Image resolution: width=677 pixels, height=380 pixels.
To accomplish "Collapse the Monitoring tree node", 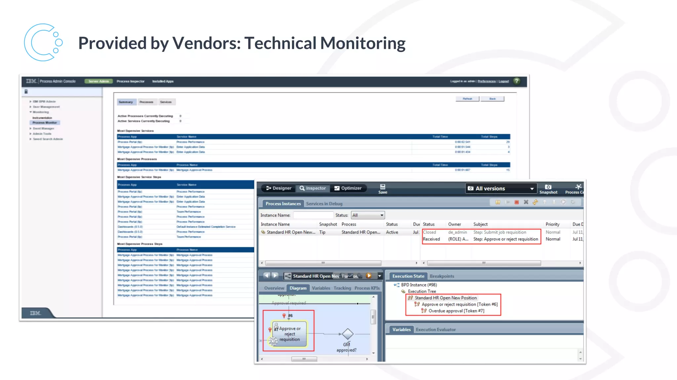I will click(30, 112).
